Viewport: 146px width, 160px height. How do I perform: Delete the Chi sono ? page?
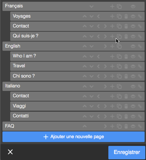[x=126, y=76]
